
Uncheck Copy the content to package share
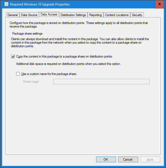coord(13,56)
